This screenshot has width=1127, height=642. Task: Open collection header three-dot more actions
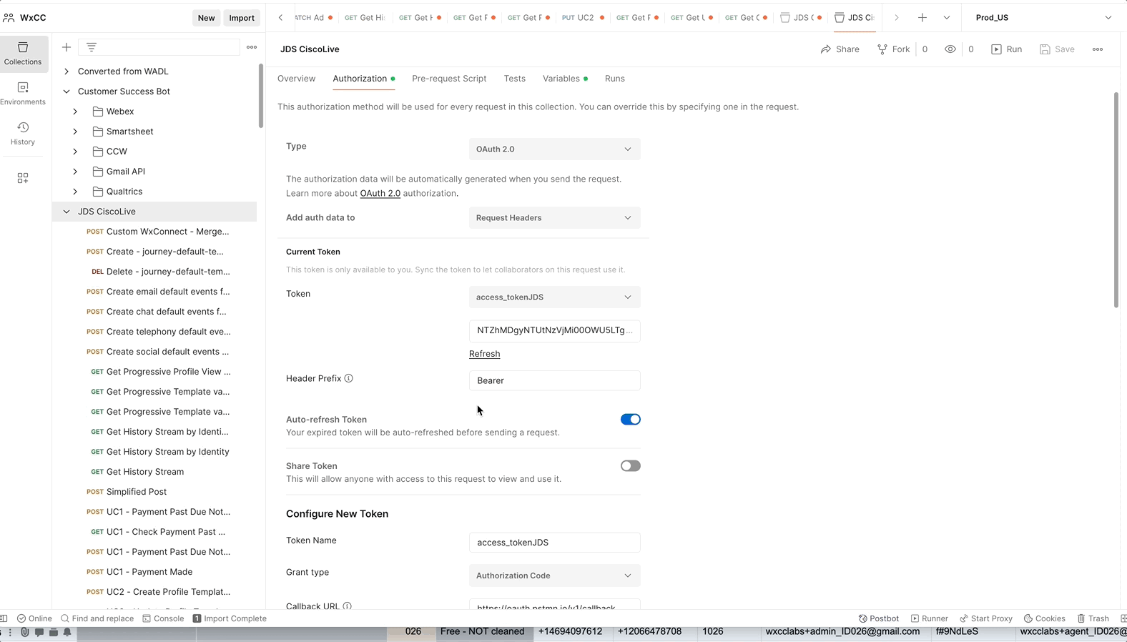[x=1098, y=49]
